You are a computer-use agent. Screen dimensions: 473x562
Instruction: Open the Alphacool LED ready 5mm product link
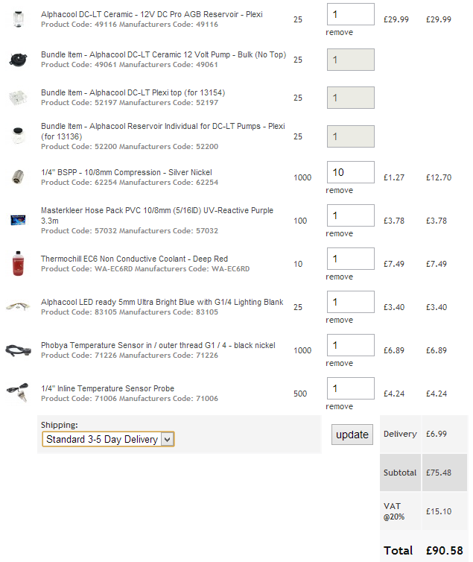pos(162,302)
